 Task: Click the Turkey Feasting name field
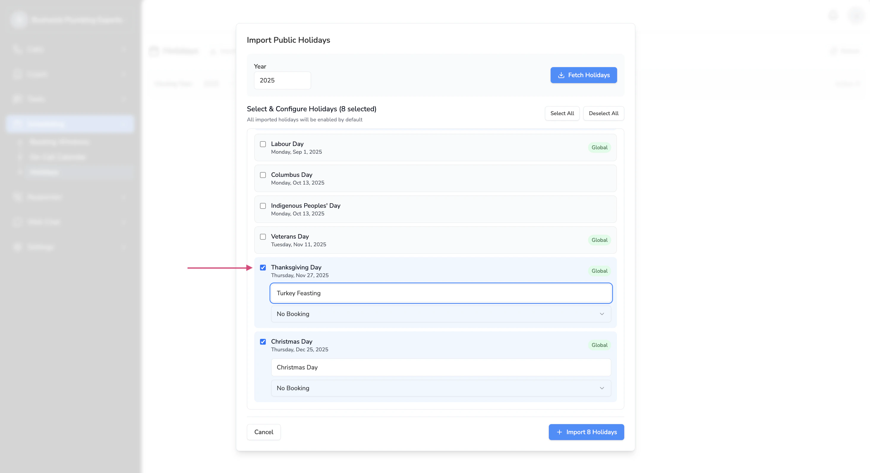click(x=440, y=293)
